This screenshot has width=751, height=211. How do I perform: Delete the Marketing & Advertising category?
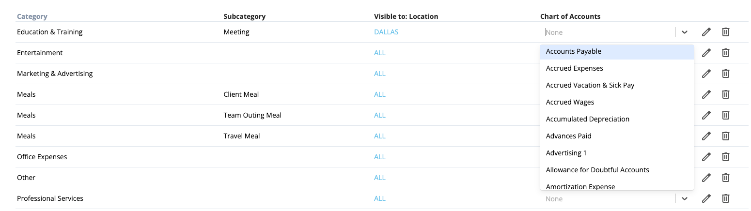click(726, 74)
